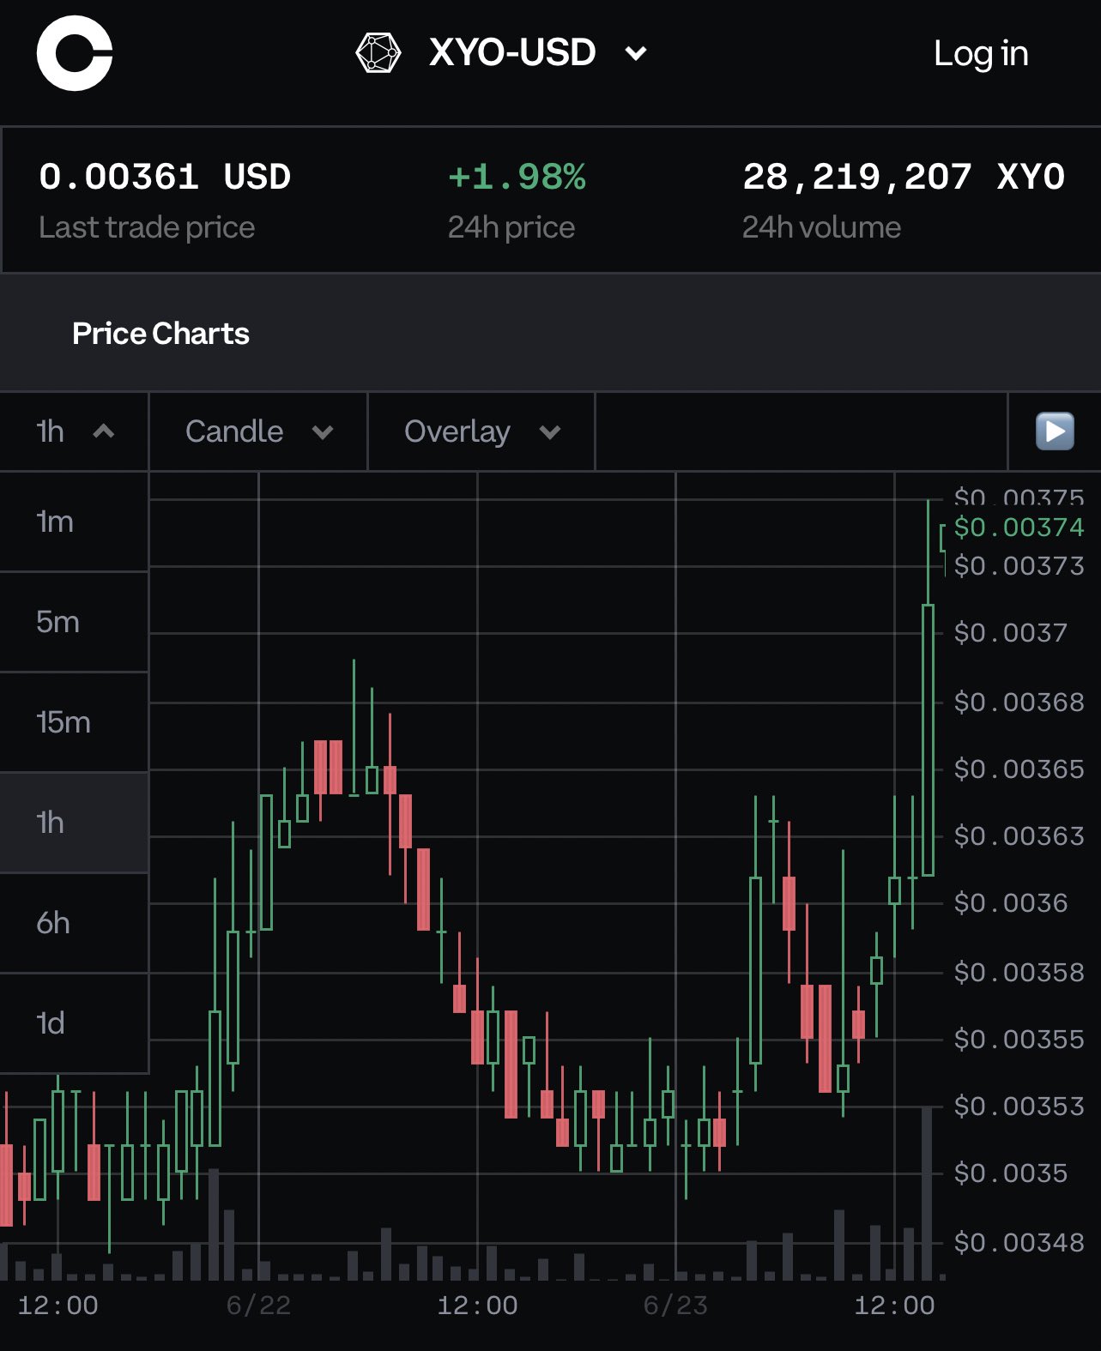Image resolution: width=1101 pixels, height=1351 pixels.
Task: Expand the XYO-USD pair selector chevron
Action: (636, 53)
